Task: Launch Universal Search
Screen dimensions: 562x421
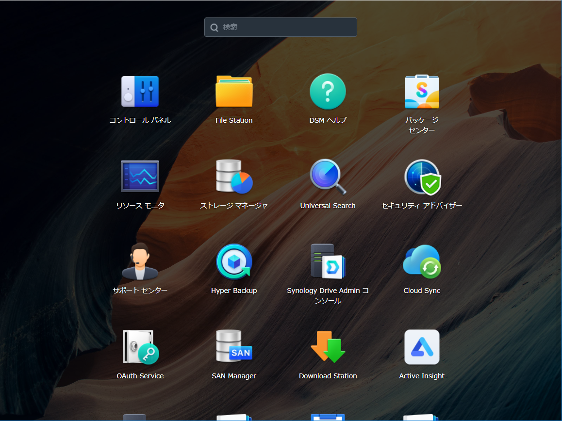Action: tap(328, 176)
